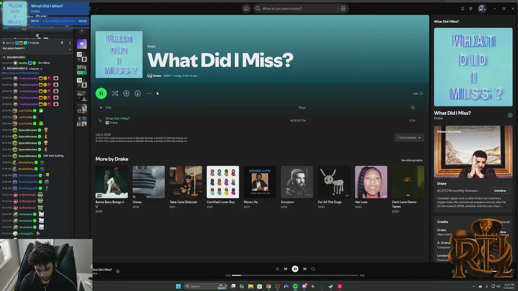Screen dimensions: 518x291
Task: Sort tracks by the Title column header
Action: [x=108, y=108]
